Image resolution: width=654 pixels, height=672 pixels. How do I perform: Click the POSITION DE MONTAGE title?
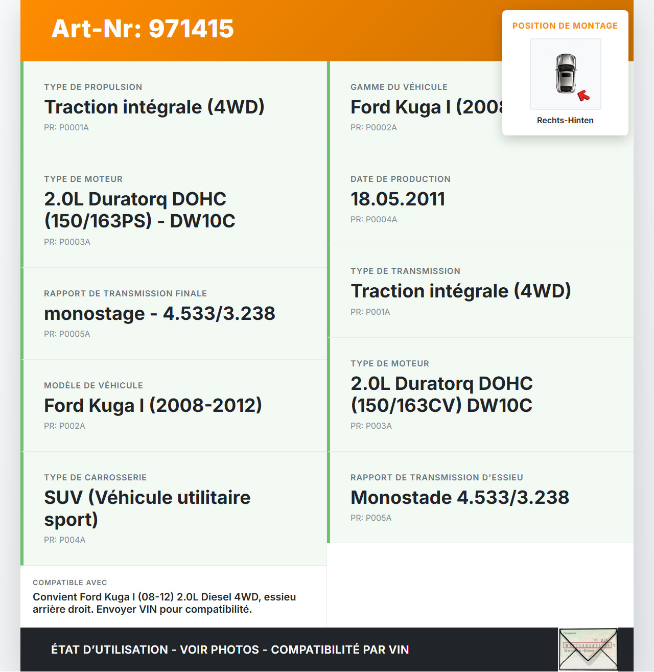point(565,26)
